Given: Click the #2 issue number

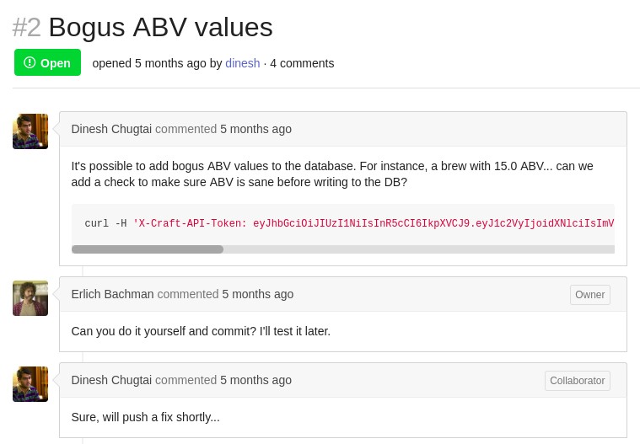Looking at the screenshot, I should pyautogui.click(x=27, y=27).
